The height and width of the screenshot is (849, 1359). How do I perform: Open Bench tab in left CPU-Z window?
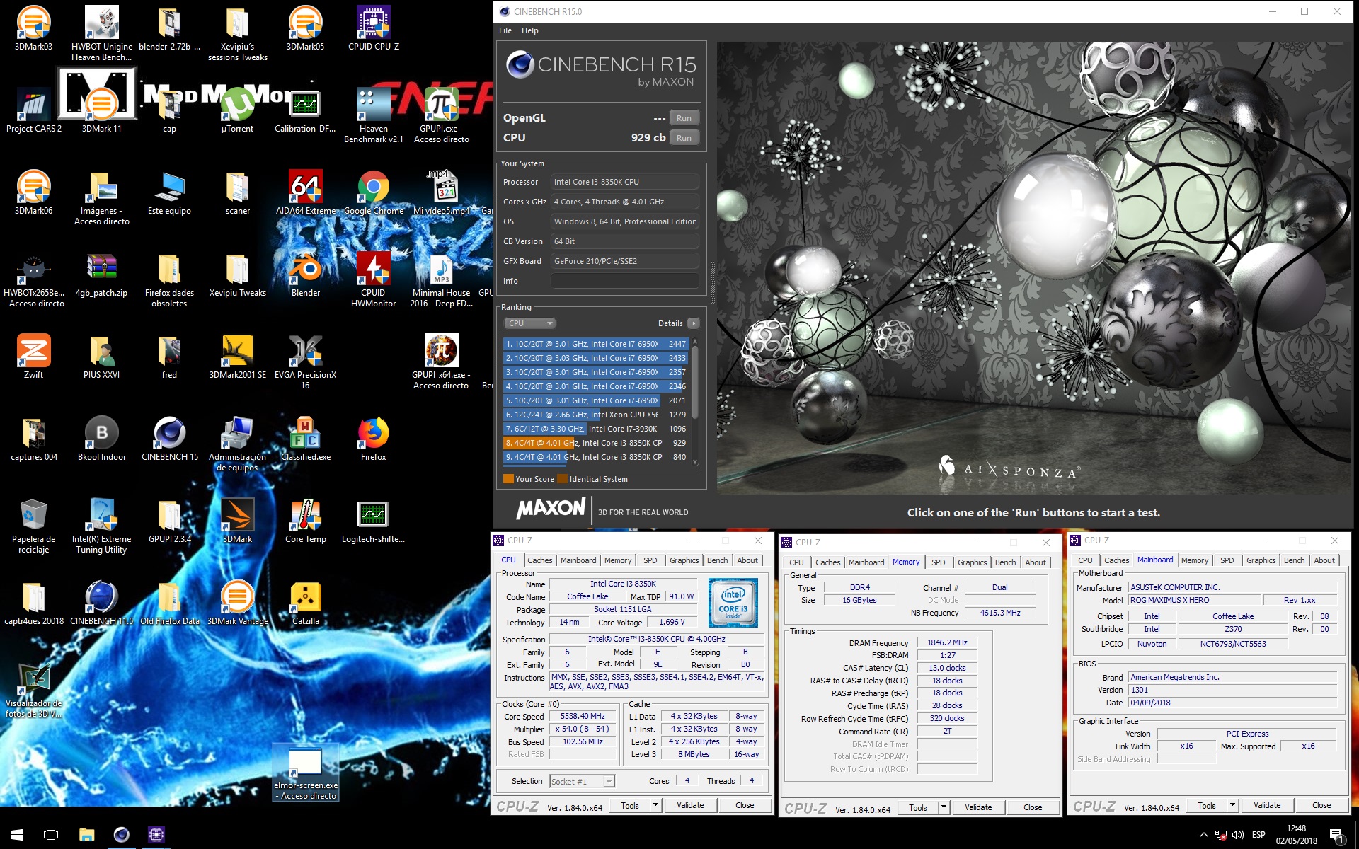point(717,560)
